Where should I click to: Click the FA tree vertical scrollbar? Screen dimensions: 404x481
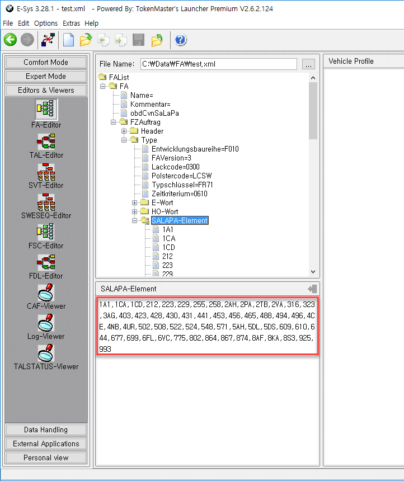click(313, 175)
